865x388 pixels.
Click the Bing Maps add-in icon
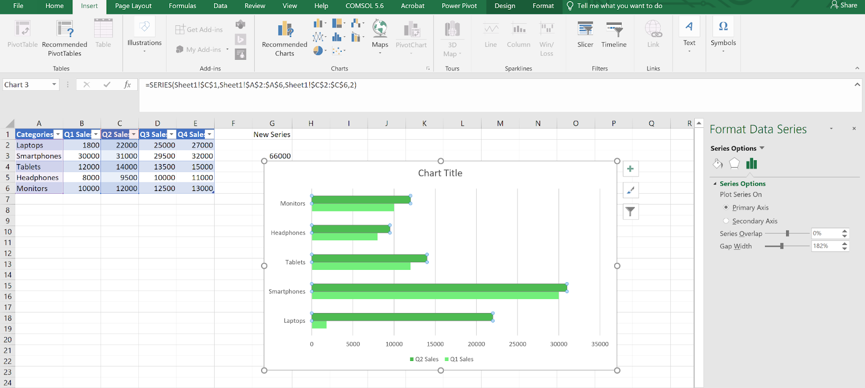[x=241, y=39]
